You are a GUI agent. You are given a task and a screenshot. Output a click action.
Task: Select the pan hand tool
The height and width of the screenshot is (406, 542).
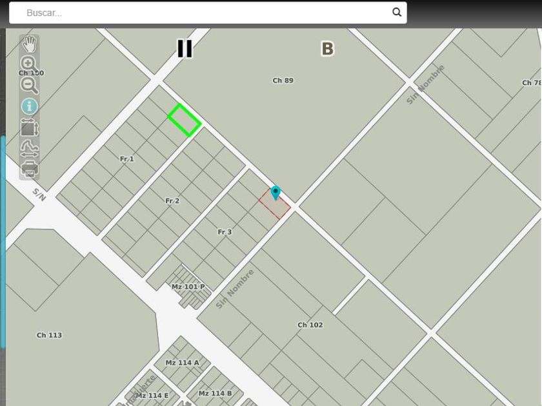(30, 44)
